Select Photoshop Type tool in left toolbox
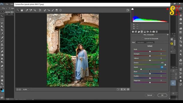Image resolution: width=183 pixels, height=103 pixels. coord(2,70)
